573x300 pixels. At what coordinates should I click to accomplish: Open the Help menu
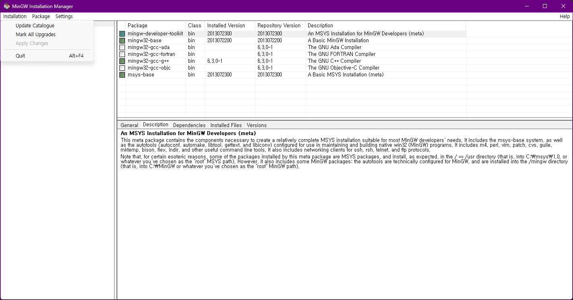tap(565, 16)
